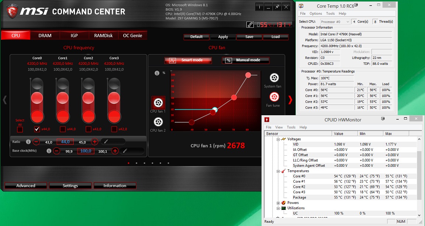The width and height of the screenshot is (425, 226).
Task: Uncheck the Core0 x44,0 checkbox
Action: (37, 129)
